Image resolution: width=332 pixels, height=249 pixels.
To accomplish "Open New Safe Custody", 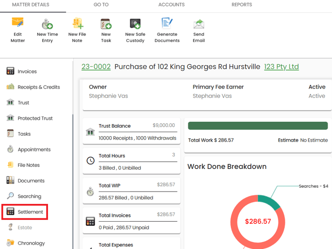I will tap(135, 24).
